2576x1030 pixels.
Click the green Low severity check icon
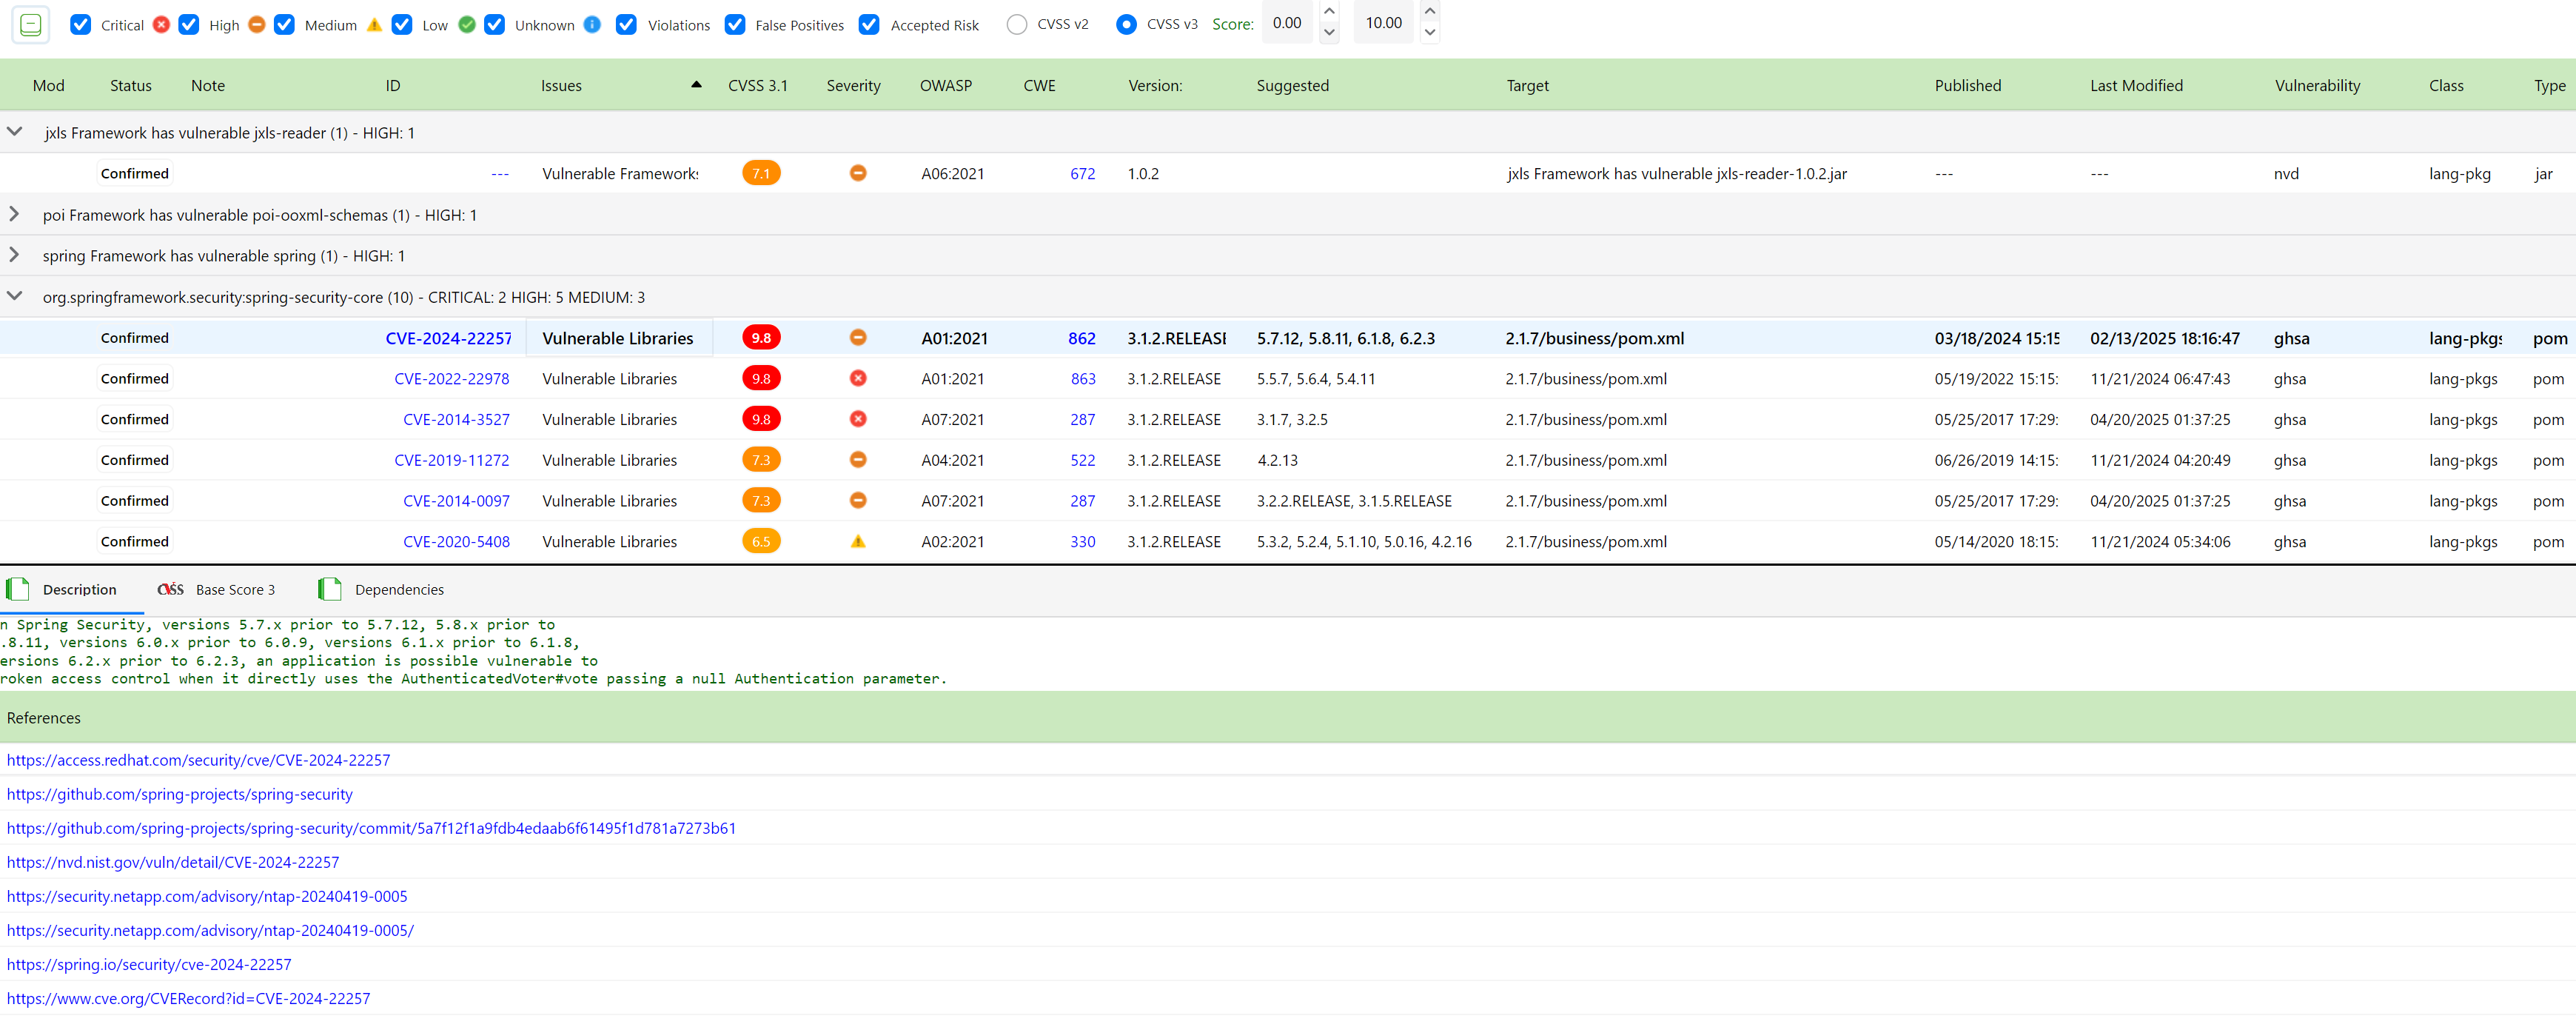pos(466,25)
